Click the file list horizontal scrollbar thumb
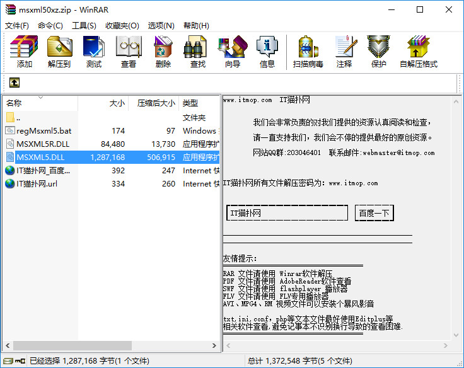Viewport: 464px width, 368px height. [72, 345]
